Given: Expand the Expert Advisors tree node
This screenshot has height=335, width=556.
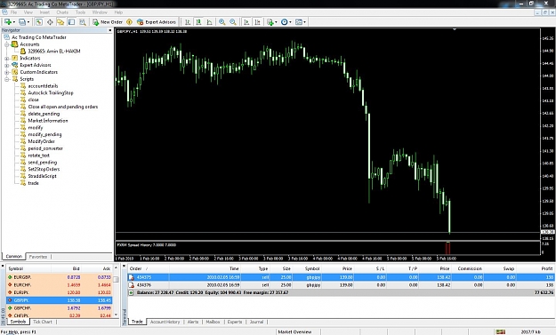Looking at the screenshot, I should tap(7, 65).
